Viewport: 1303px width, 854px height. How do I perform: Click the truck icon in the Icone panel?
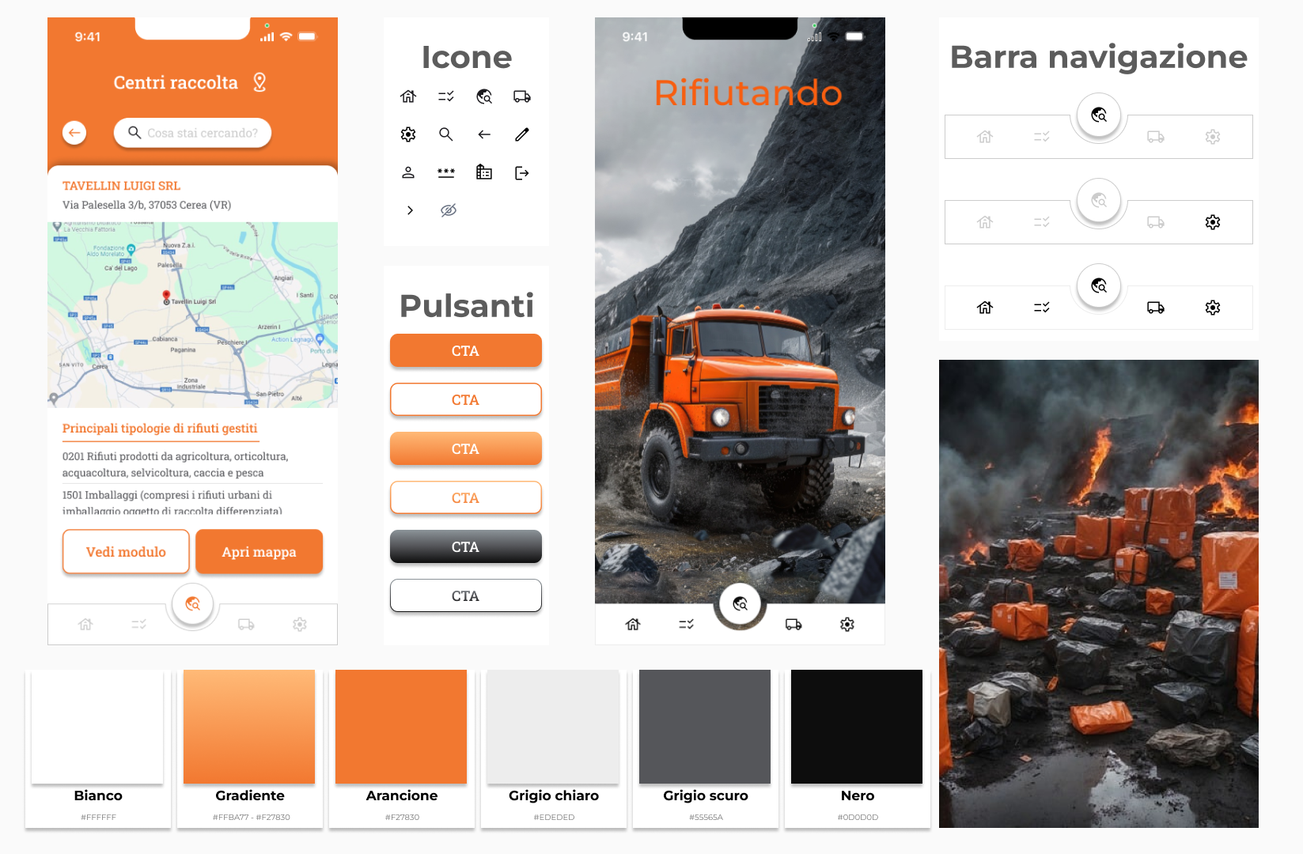pos(522,96)
